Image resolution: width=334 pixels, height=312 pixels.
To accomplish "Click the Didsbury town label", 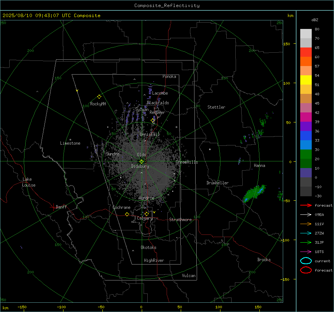I will 140,166.
